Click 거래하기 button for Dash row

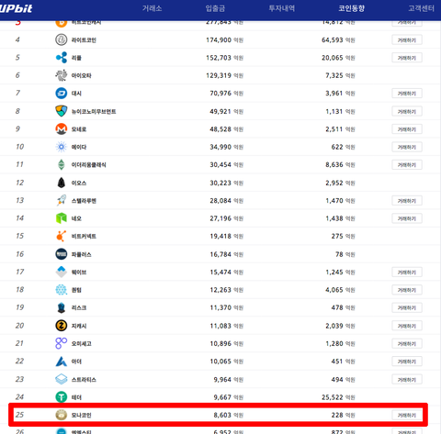[407, 94]
